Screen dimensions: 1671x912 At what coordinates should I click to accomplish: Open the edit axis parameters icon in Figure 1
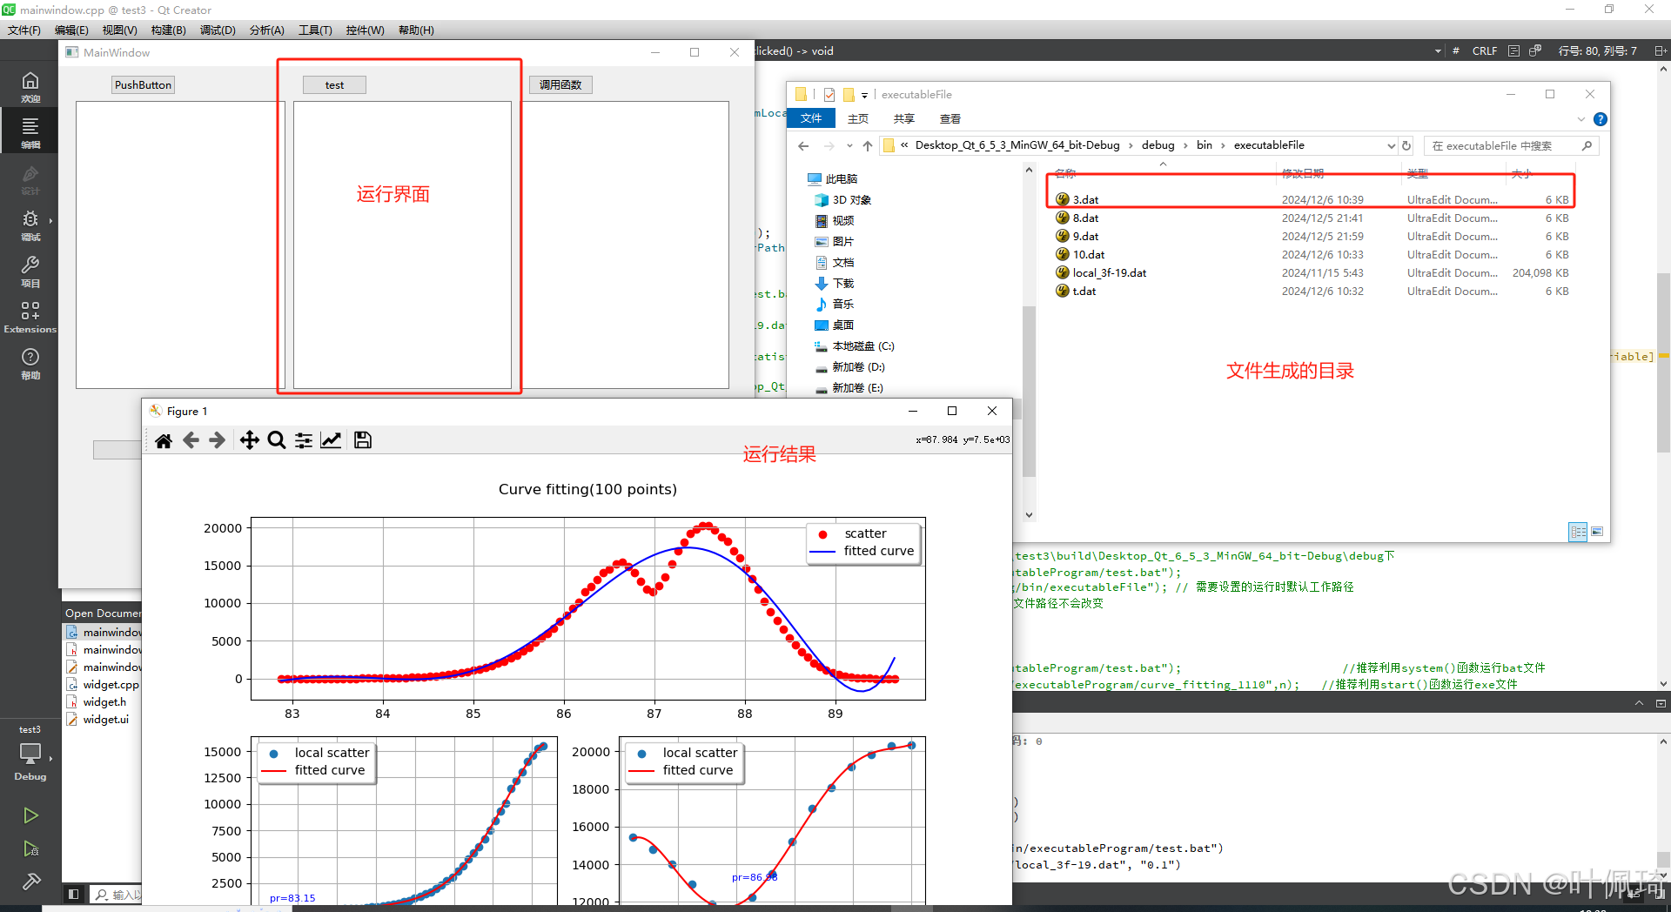pyautogui.click(x=331, y=439)
